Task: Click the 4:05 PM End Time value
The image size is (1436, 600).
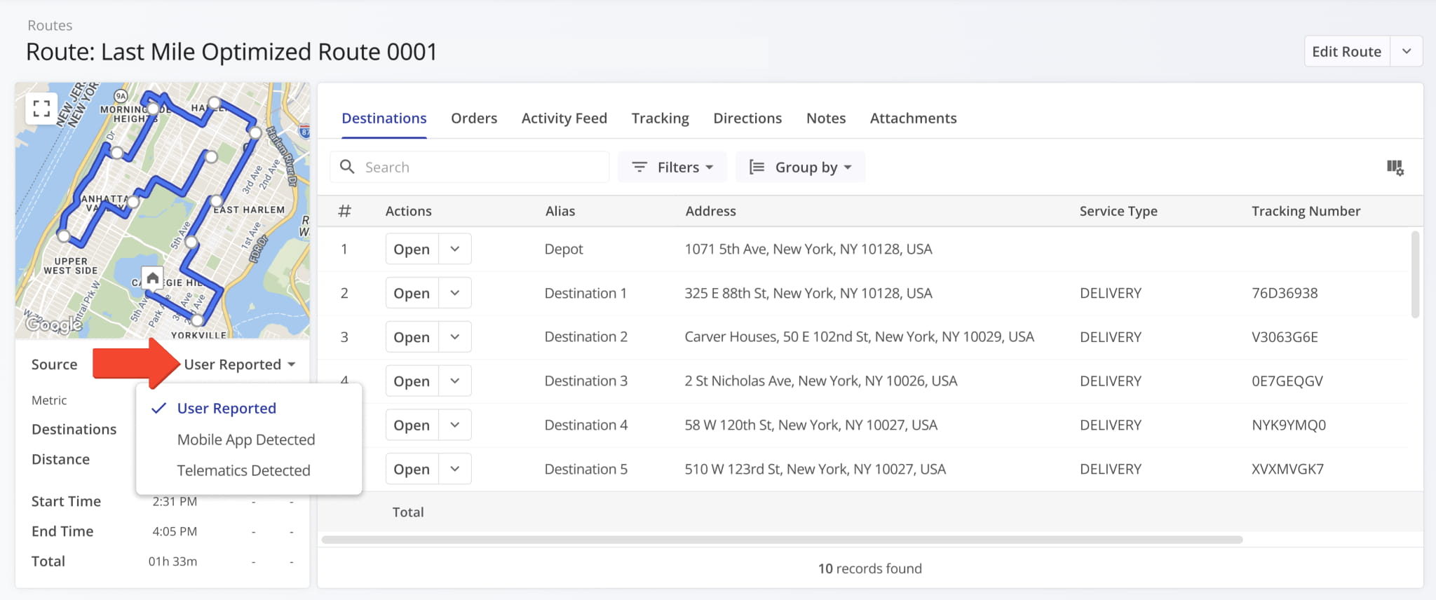Action: (x=175, y=531)
